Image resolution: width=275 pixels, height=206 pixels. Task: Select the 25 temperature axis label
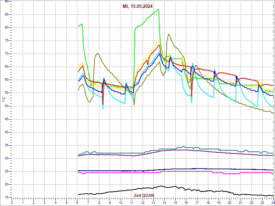[x=6, y=171]
